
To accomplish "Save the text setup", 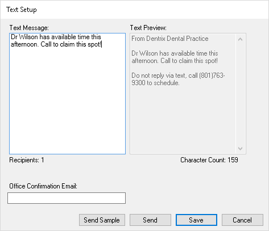I will (196, 220).
